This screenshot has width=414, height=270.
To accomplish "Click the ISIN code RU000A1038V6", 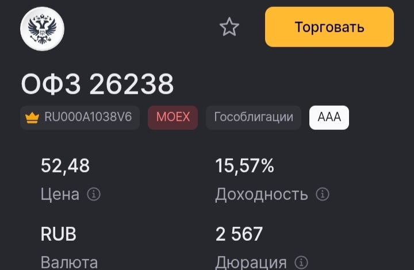I will (x=88, y=118).
